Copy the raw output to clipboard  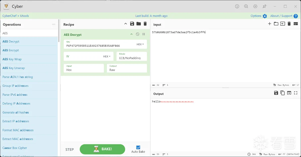[282, 93]
